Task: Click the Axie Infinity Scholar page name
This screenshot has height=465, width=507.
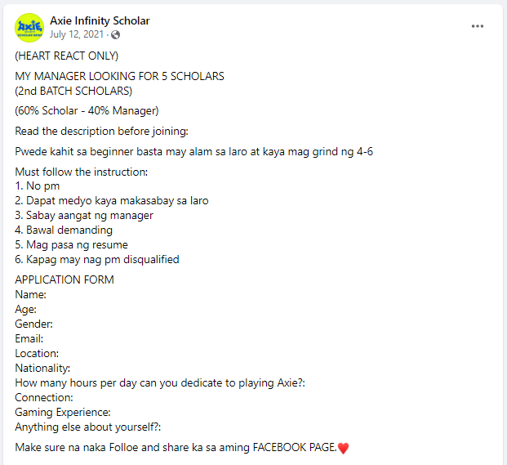Action: point(100,20)
